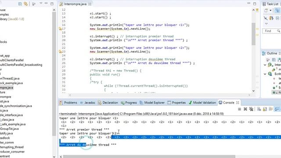Toggle Categorized presentation in Task List

point(277,11)
